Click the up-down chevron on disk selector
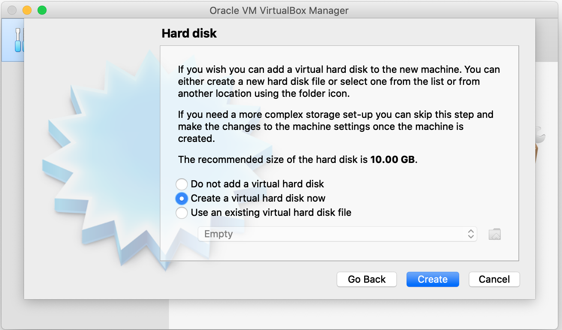 tap(471, 234)
